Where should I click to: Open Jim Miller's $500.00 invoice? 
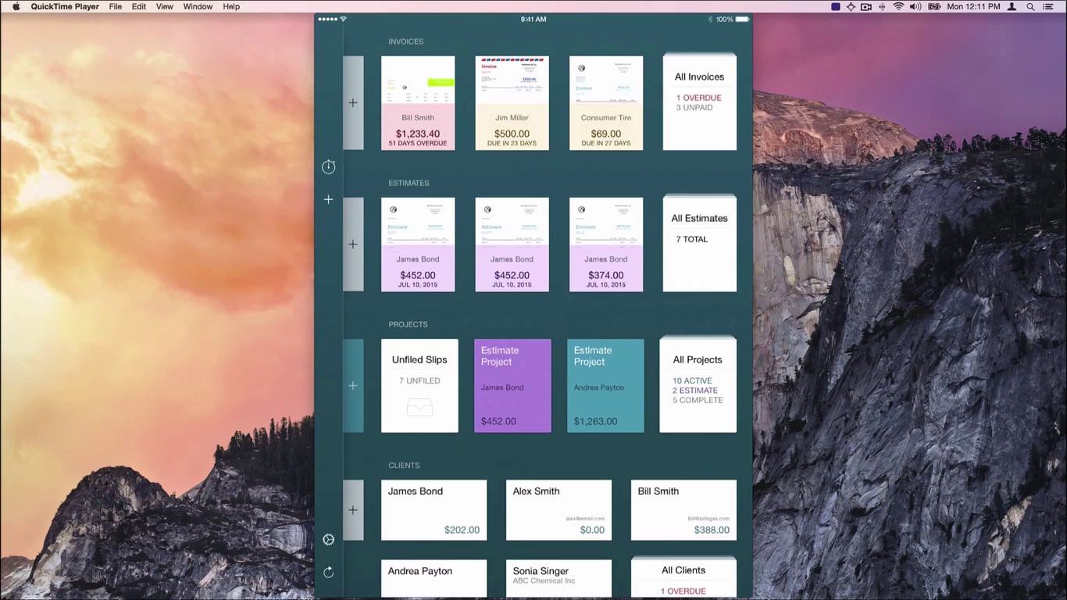point(512,103)
